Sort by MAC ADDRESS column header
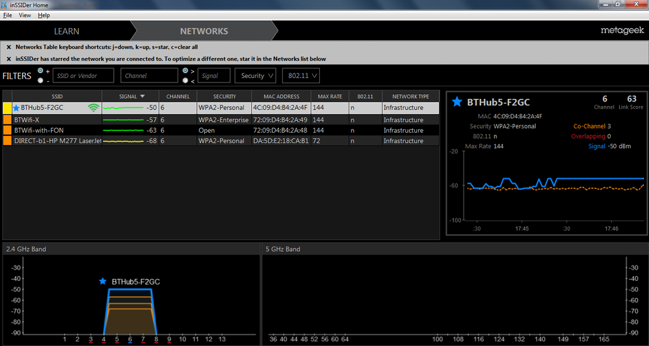This screenshot has height=346, width=649. tap(282, 96)
